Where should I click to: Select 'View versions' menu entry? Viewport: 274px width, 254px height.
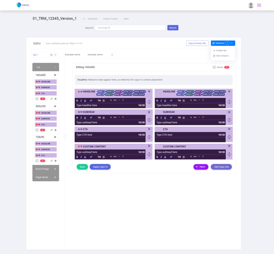[222, 56]
